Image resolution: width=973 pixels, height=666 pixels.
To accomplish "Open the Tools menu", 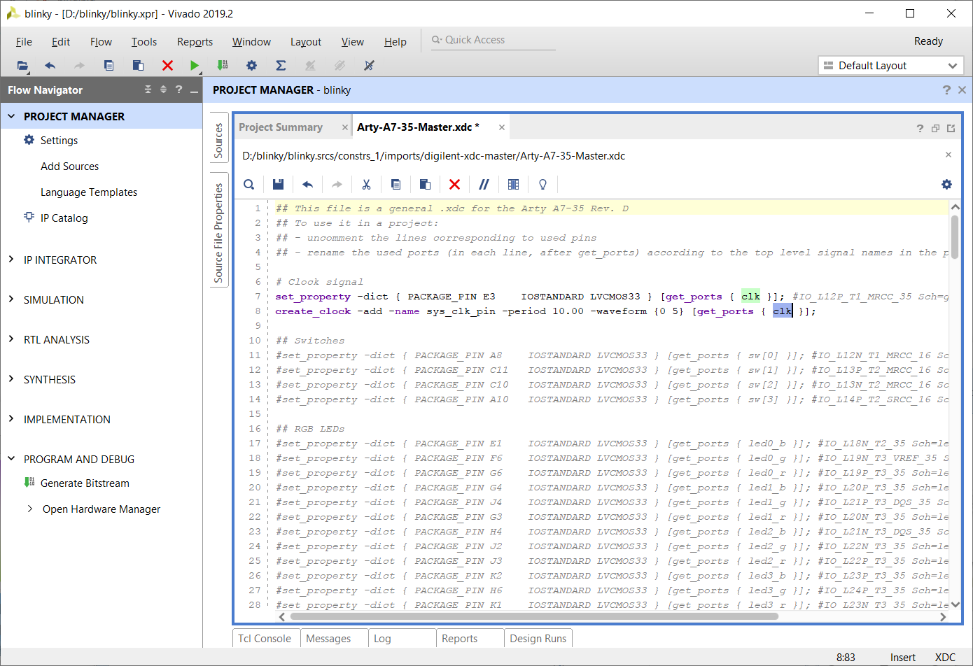I will 144,42.
